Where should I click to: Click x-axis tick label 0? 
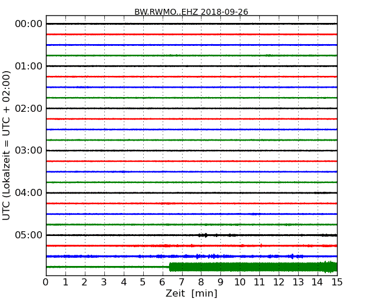pos(46,282)
